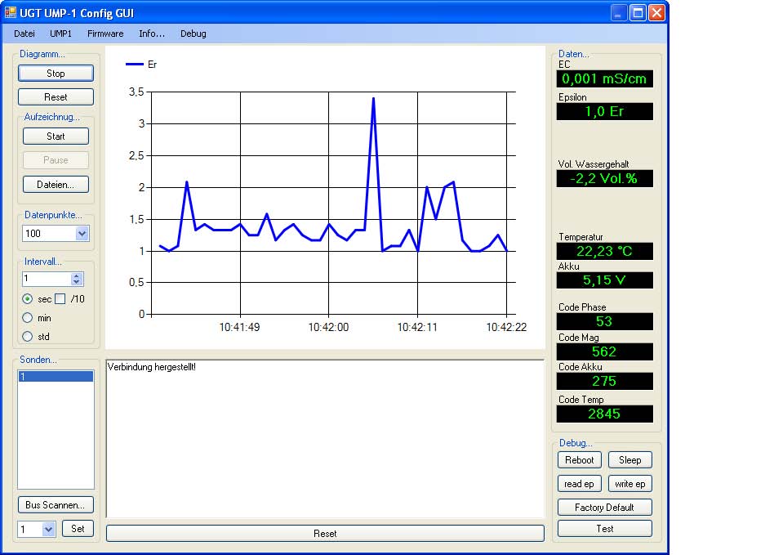Open the UMP1 menu
The image size is (783, 555).
pyautogui.click(x=61, y=34)
